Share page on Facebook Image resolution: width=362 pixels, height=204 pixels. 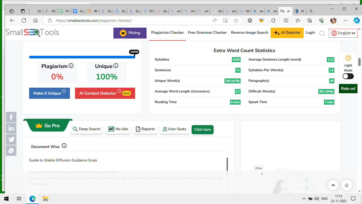pos(11,117)
